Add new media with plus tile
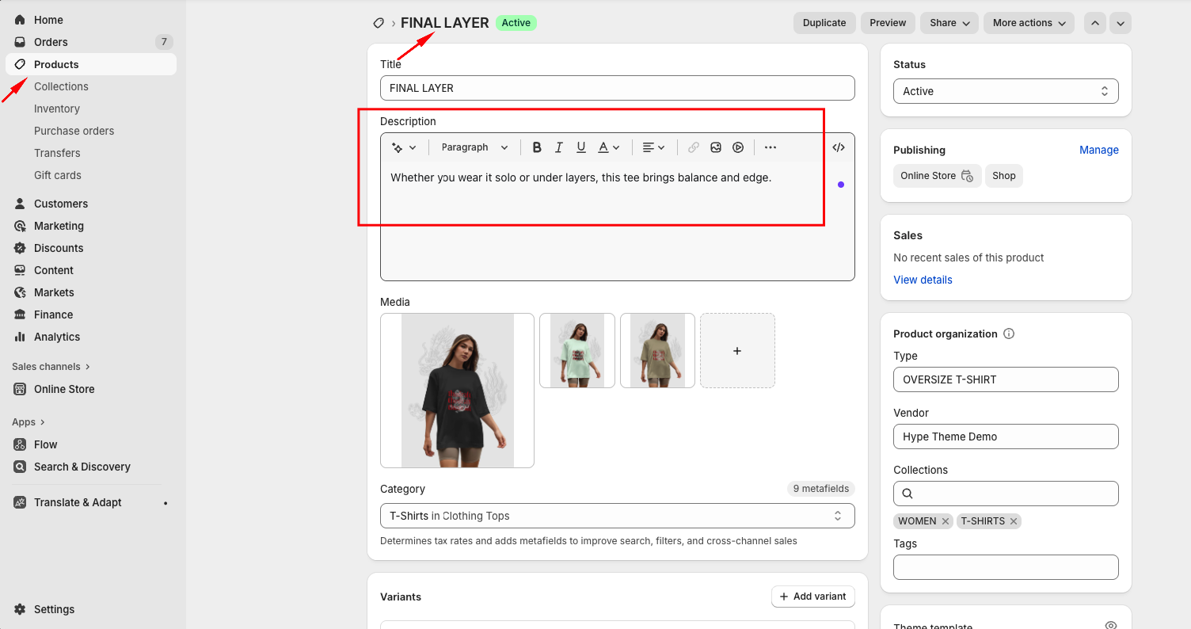 pyautogui.click(x=737, y=350)
